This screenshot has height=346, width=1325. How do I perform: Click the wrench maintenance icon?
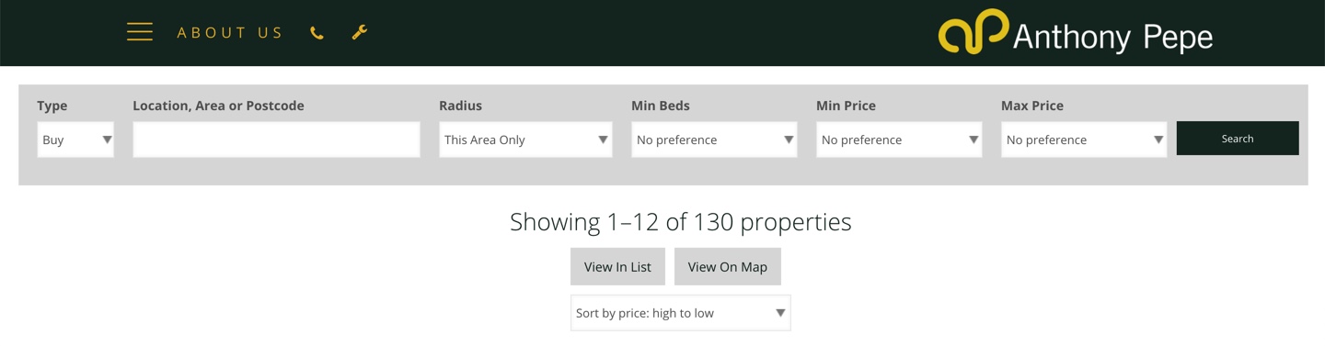[x=360, y=32]
